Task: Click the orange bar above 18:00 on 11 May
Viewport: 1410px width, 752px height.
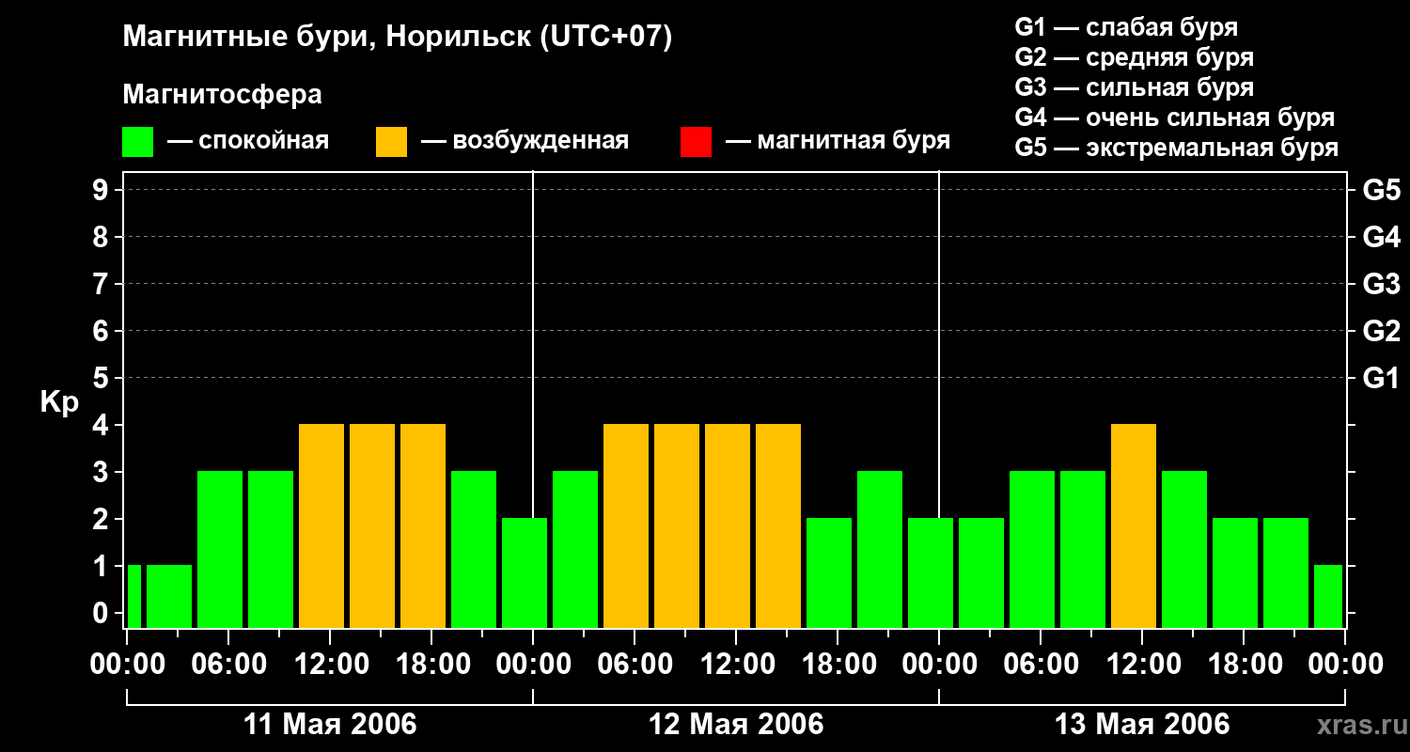Action: point(423,526)
